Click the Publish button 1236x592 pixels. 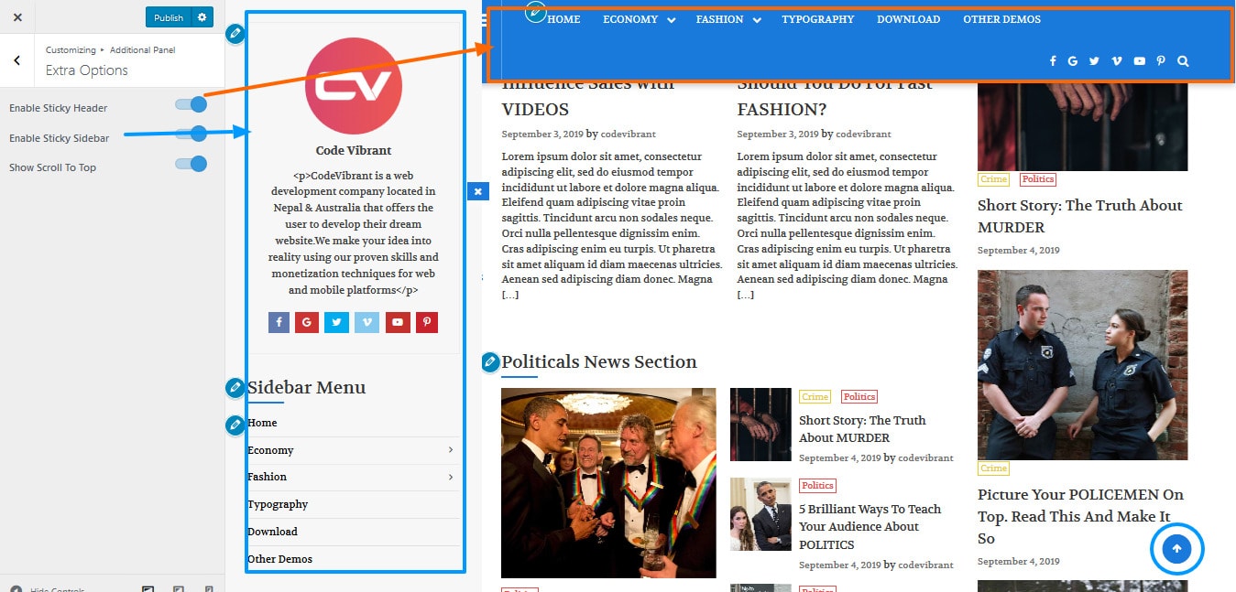click(x=169, y=17)
